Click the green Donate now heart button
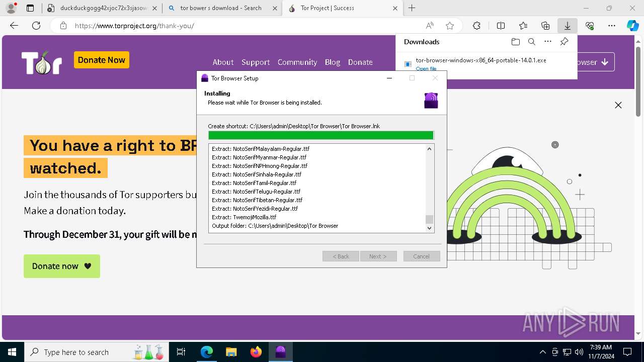The width and height of the screenshot is (644, 362). [62, 266]
